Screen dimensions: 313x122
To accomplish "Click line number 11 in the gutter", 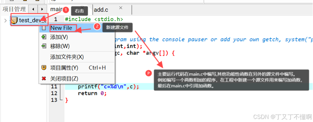I will point(54,87).
